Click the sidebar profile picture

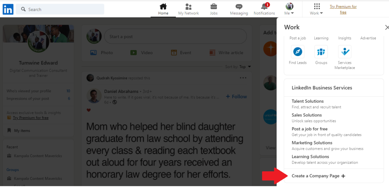coord(38,42)
